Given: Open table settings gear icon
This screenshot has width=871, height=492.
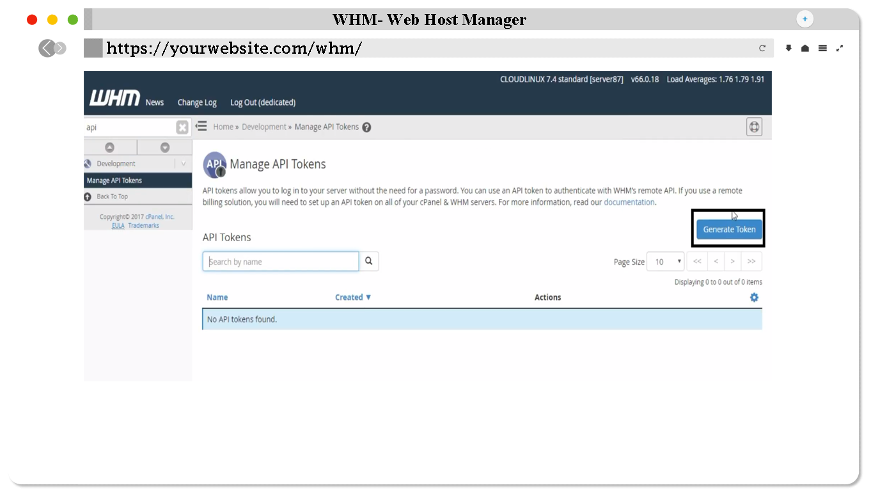Looking at the screenshot, I should click(754, 298).
